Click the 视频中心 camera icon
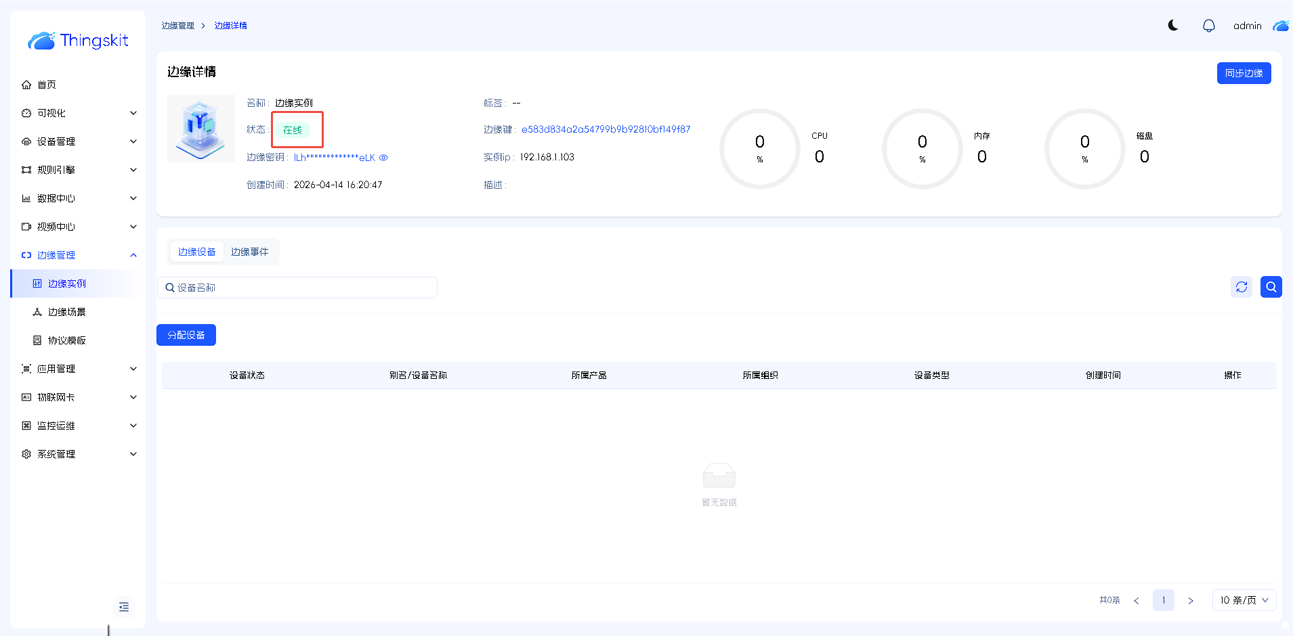 coord(26,227)
